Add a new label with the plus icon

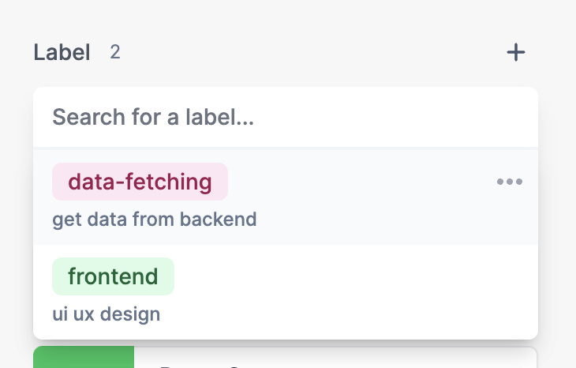coord(516,52)
